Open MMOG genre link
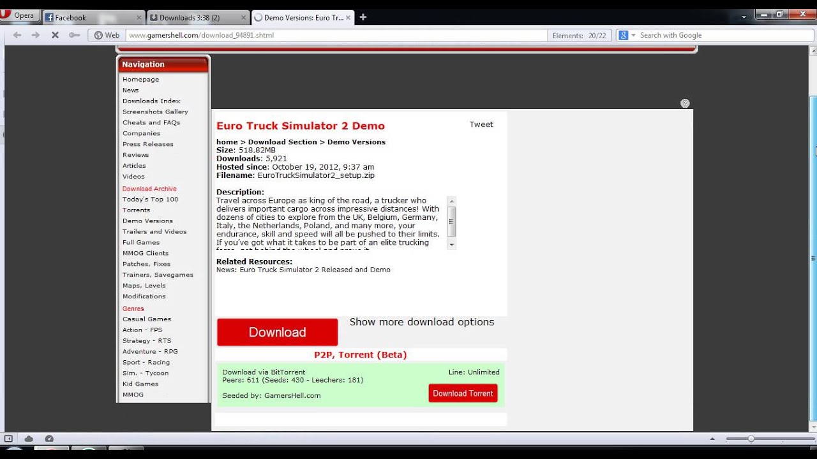Screen dimensions: 817x459 click(133, 395)
